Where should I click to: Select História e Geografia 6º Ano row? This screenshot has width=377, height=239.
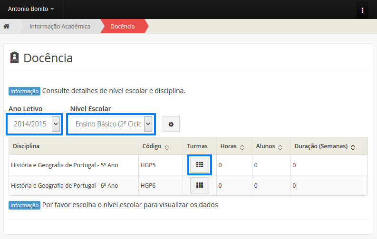pos(64,186)
